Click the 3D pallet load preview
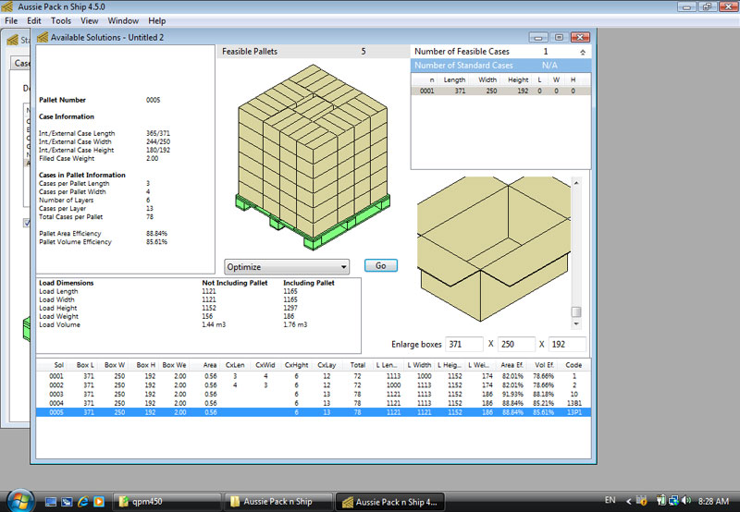Image resolution: width=740 pixels, height=512 pixels. 313,157
